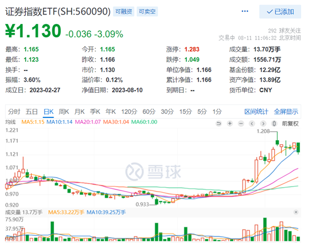Click the 1.208 high price marker
Screen dimensions: 309x243
[x=263, y=131]
